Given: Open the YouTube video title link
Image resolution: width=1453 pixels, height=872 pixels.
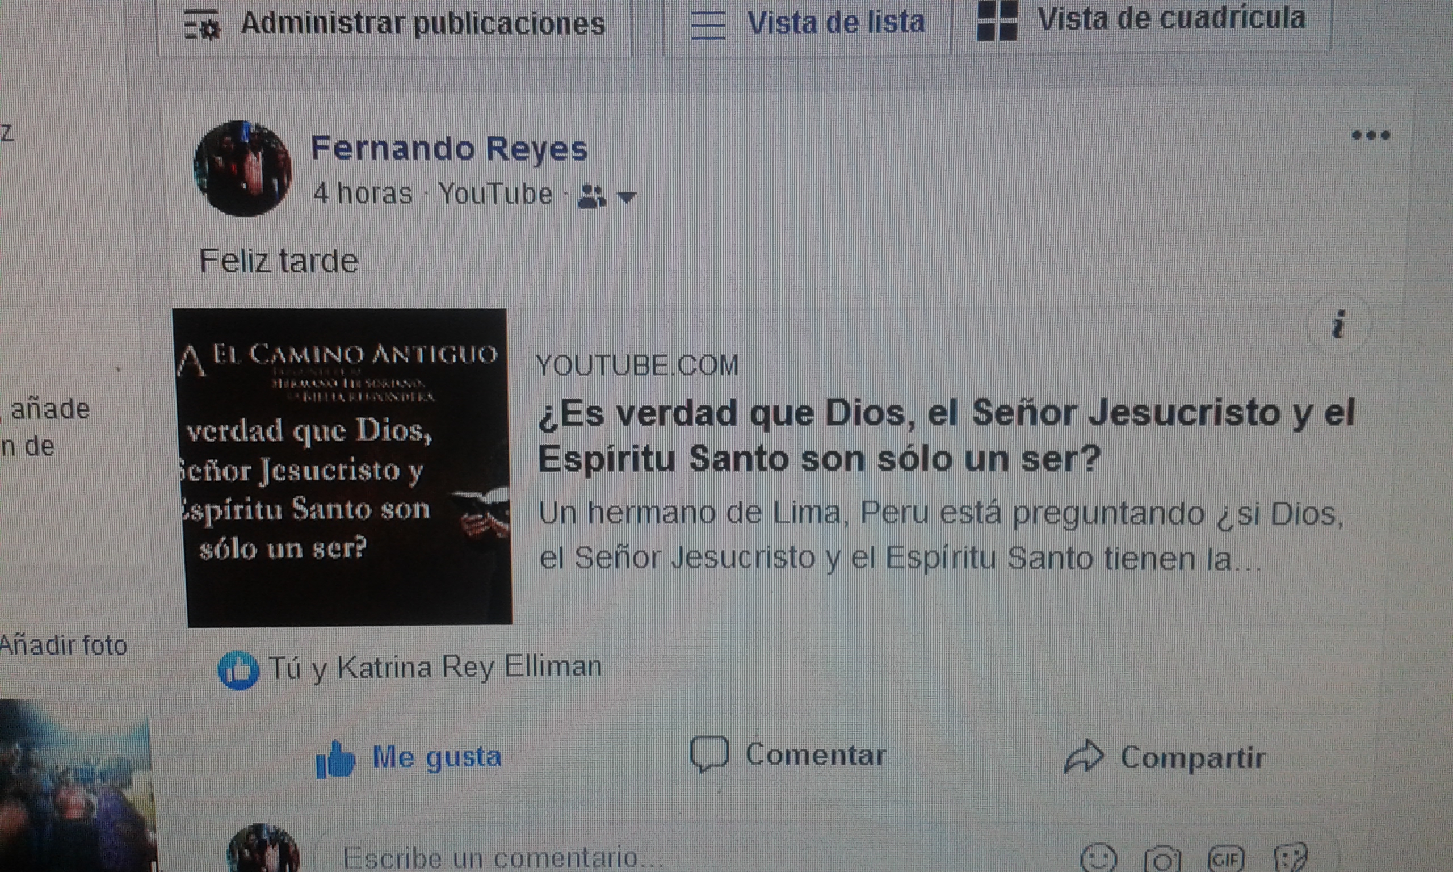Looking at the screenshot, I should (x=946, y=435).
